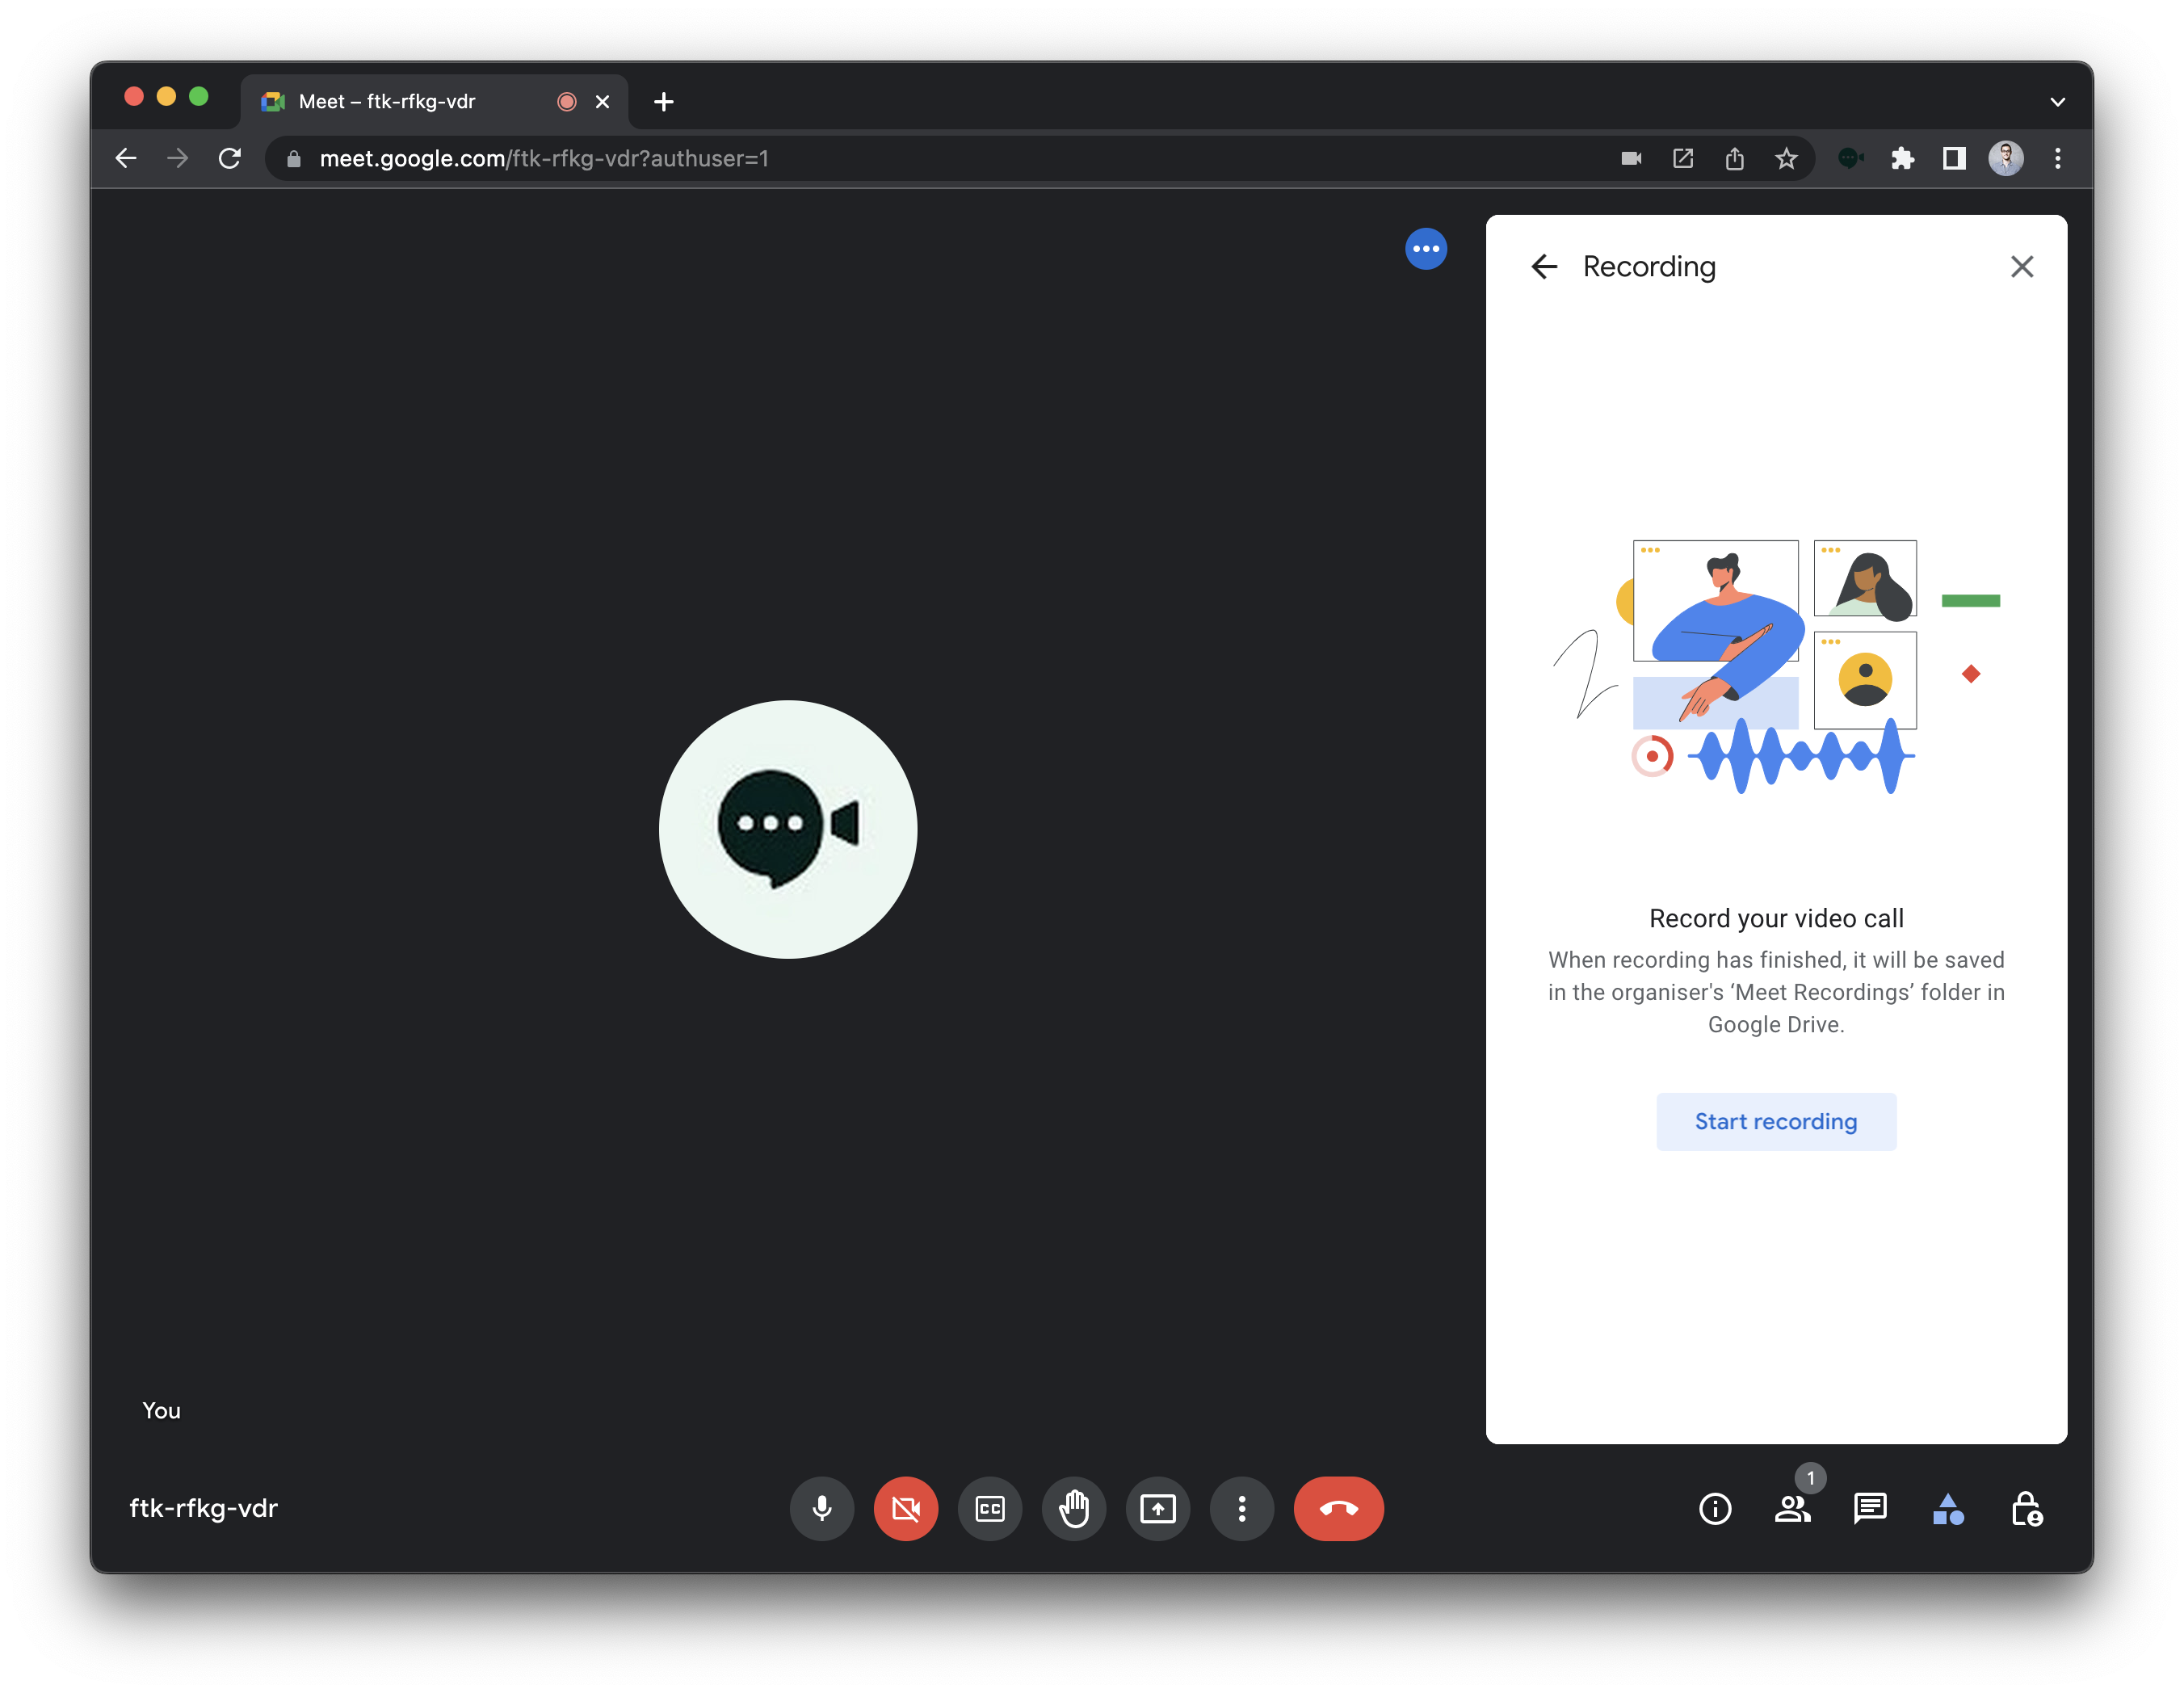
Task: Click the vertical dots in-call options menu
Action: click(1241, 1509)
